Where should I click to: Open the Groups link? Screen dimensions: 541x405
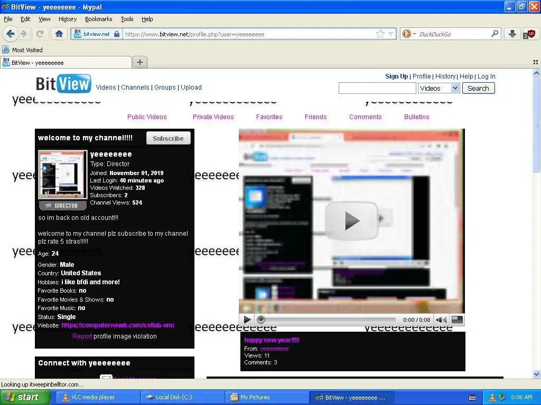coord(165,88)
